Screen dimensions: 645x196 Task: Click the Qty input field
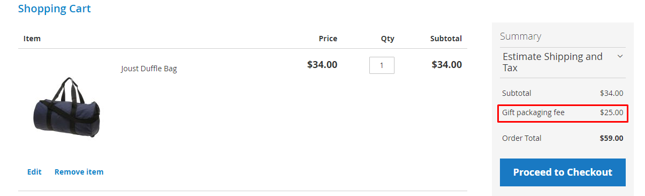pyautogui.click(x=382, y=65)
